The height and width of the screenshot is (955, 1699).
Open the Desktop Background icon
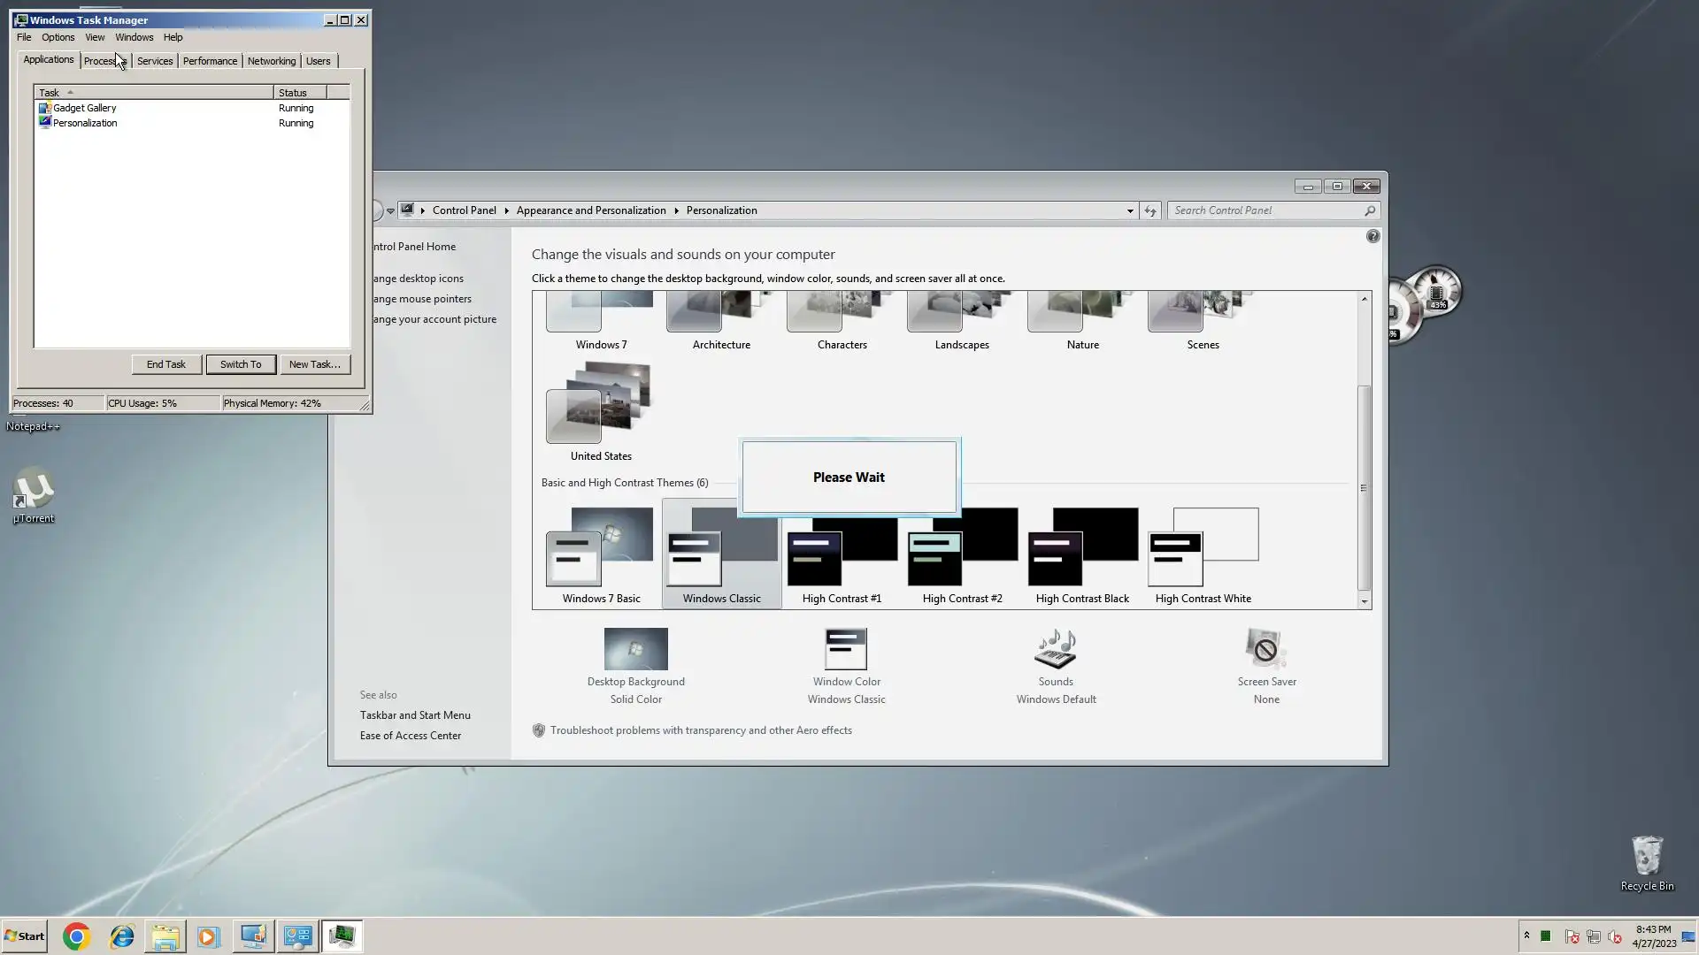[635, 650]
